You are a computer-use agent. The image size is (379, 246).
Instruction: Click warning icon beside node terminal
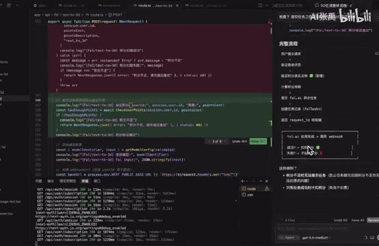tap(267, 189)
